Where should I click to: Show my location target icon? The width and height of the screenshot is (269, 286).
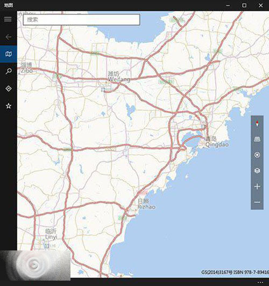[x=257, y=155]
